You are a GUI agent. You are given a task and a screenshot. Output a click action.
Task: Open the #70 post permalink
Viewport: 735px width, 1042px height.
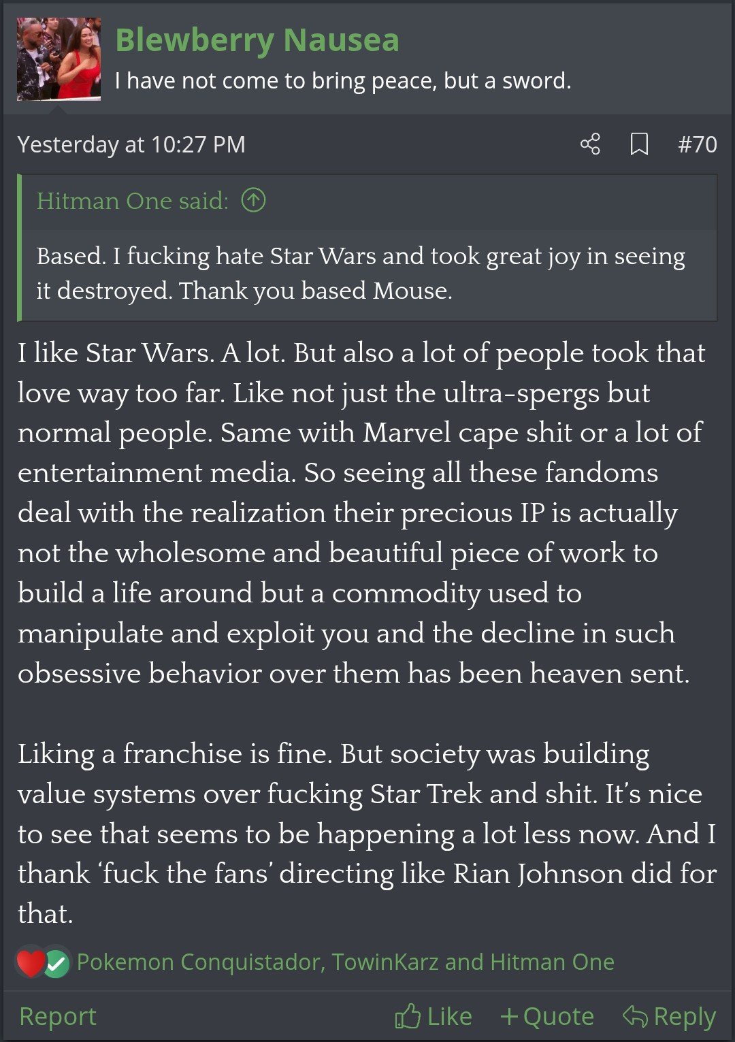[697, 144]
